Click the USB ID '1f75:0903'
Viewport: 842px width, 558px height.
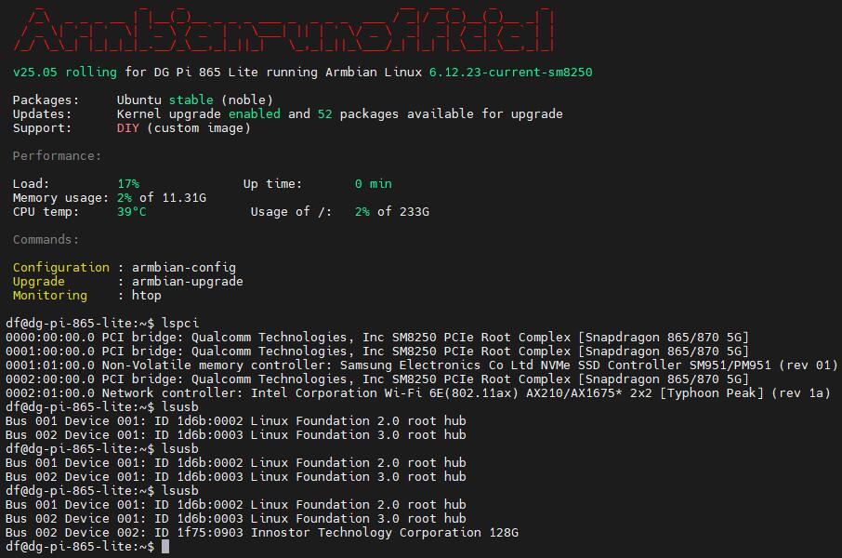pyautogui.click(x=210, y=533)
